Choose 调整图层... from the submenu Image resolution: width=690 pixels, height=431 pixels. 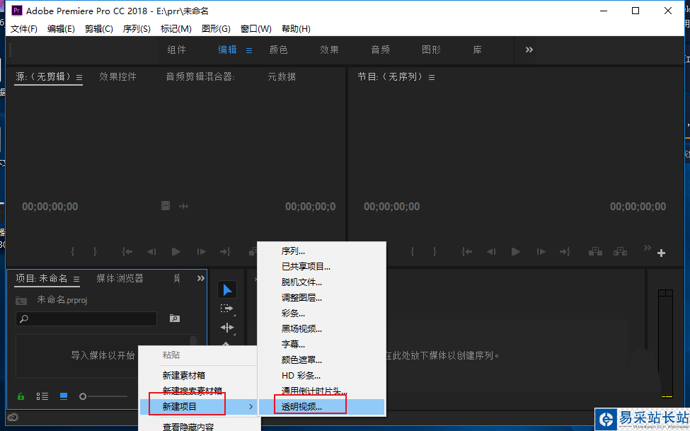322,298
